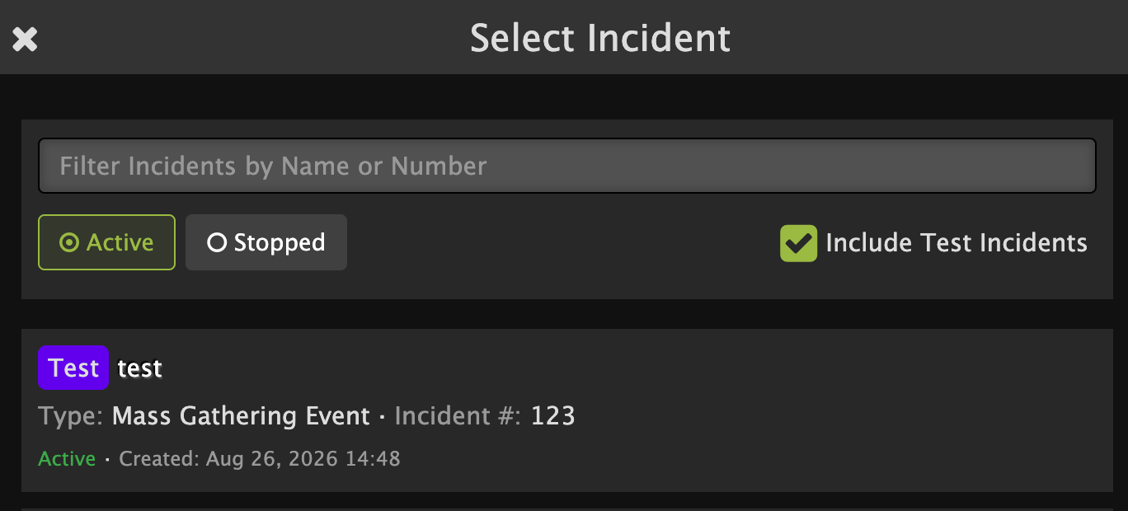Screen dimensions: 1128x511
Task: Focus the Filter Incidents by Name field
Action: click(567, 166)
